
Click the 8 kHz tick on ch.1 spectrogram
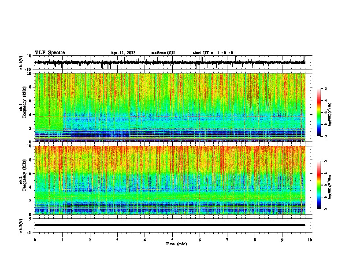[x=31, y=87]
